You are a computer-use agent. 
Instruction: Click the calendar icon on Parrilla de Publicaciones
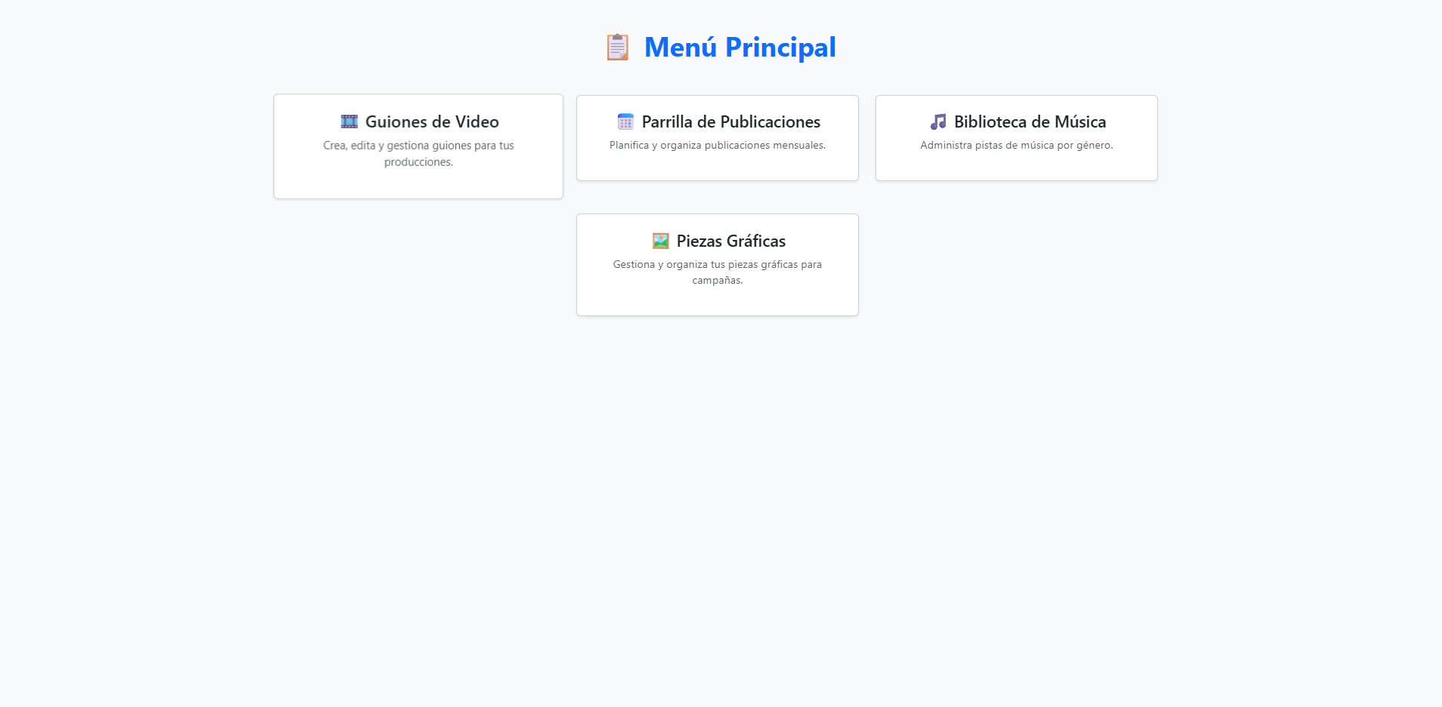[625, 121]
